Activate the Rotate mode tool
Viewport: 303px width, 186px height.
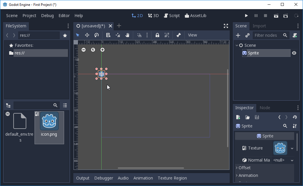click(x=97, y=35)
